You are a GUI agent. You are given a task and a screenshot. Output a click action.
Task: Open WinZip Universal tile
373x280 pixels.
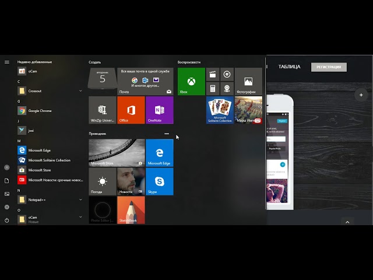[103, 110]
